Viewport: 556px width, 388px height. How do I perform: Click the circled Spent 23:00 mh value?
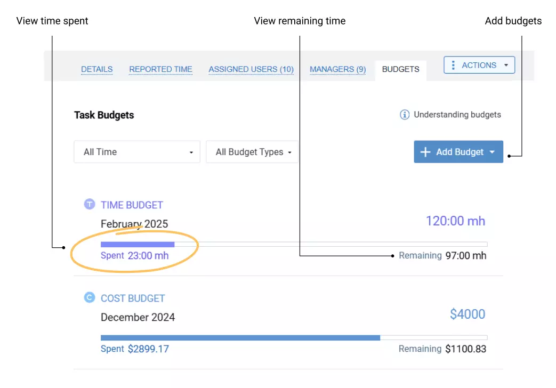tap(135, 255)
